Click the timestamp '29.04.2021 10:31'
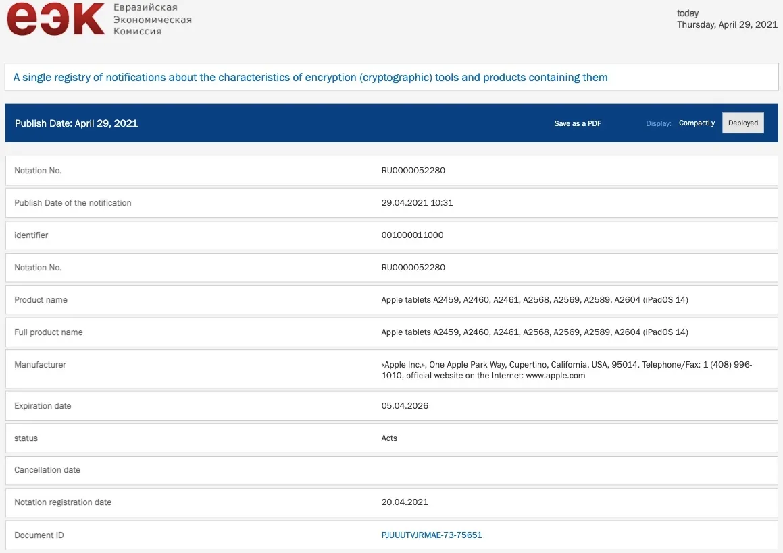Screen dimensions: 783x553 pyautogui.click(x=417, y=203)
